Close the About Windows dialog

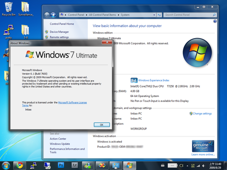(107, 42)
